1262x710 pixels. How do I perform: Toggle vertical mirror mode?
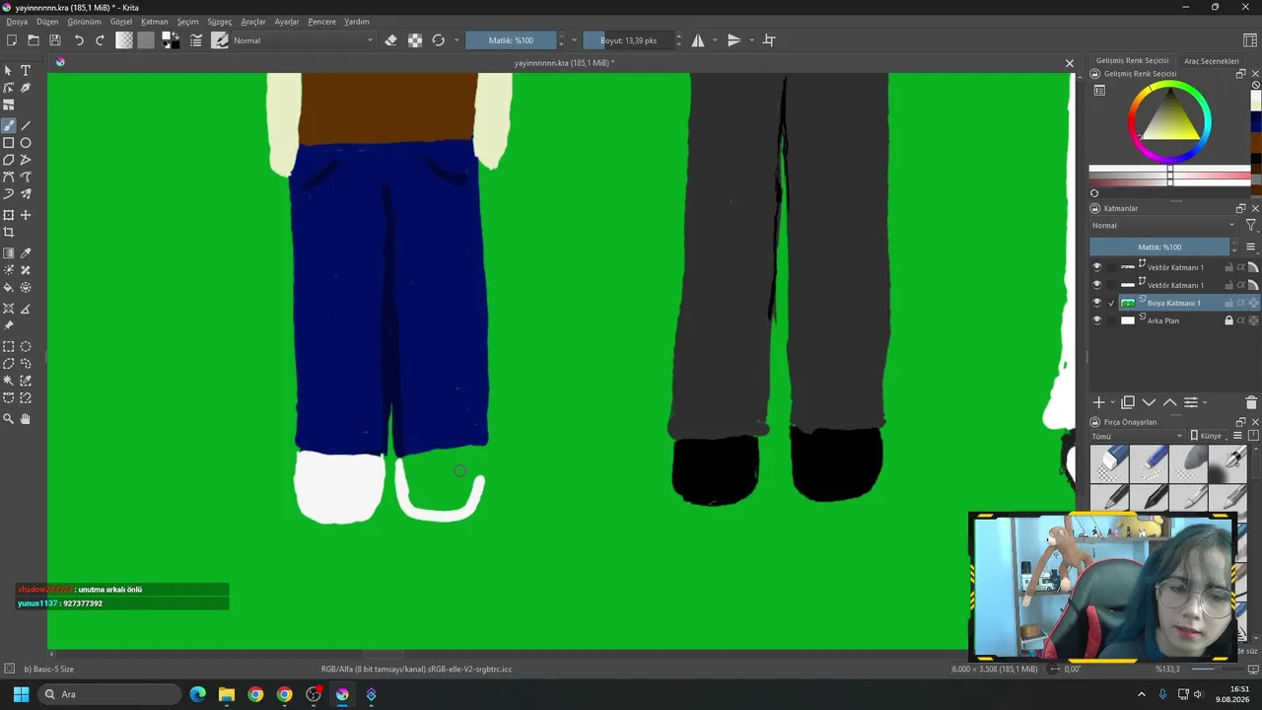click(x=734, y=40)
